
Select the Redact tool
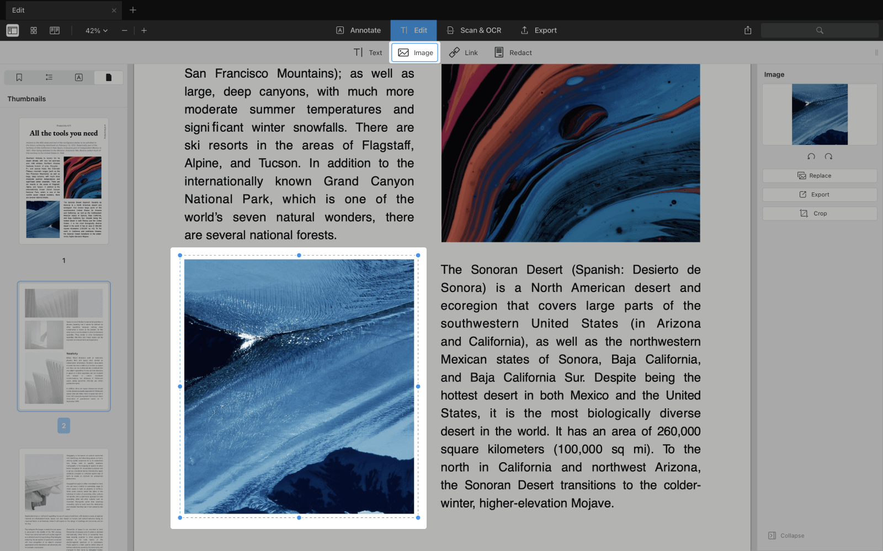click(x=512, y=52)
